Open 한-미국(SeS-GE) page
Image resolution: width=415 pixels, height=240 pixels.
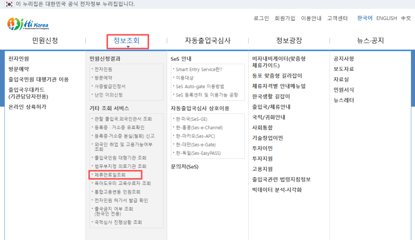click(191, 119)
